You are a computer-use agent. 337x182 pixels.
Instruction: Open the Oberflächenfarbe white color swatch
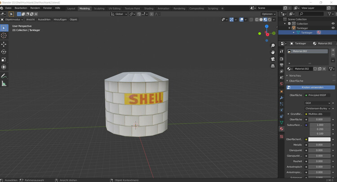[x=319, y=139]
